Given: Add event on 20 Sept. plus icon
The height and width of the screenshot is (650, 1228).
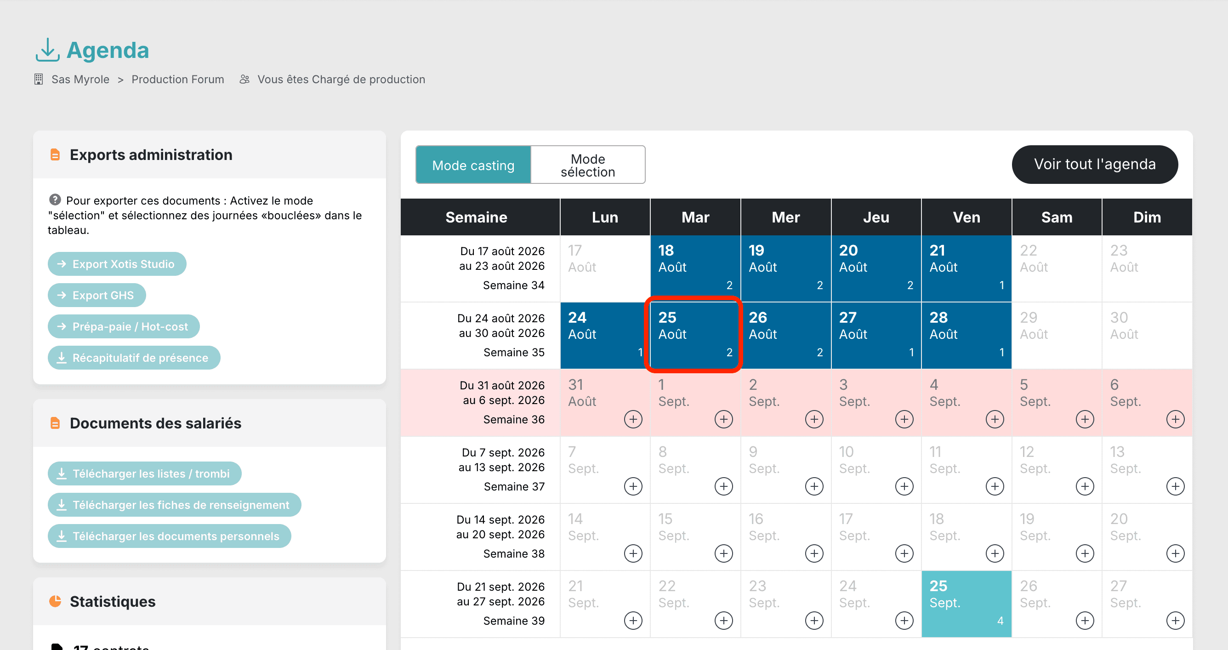Looking at the screenshot, I should [x=1175, y=553].
